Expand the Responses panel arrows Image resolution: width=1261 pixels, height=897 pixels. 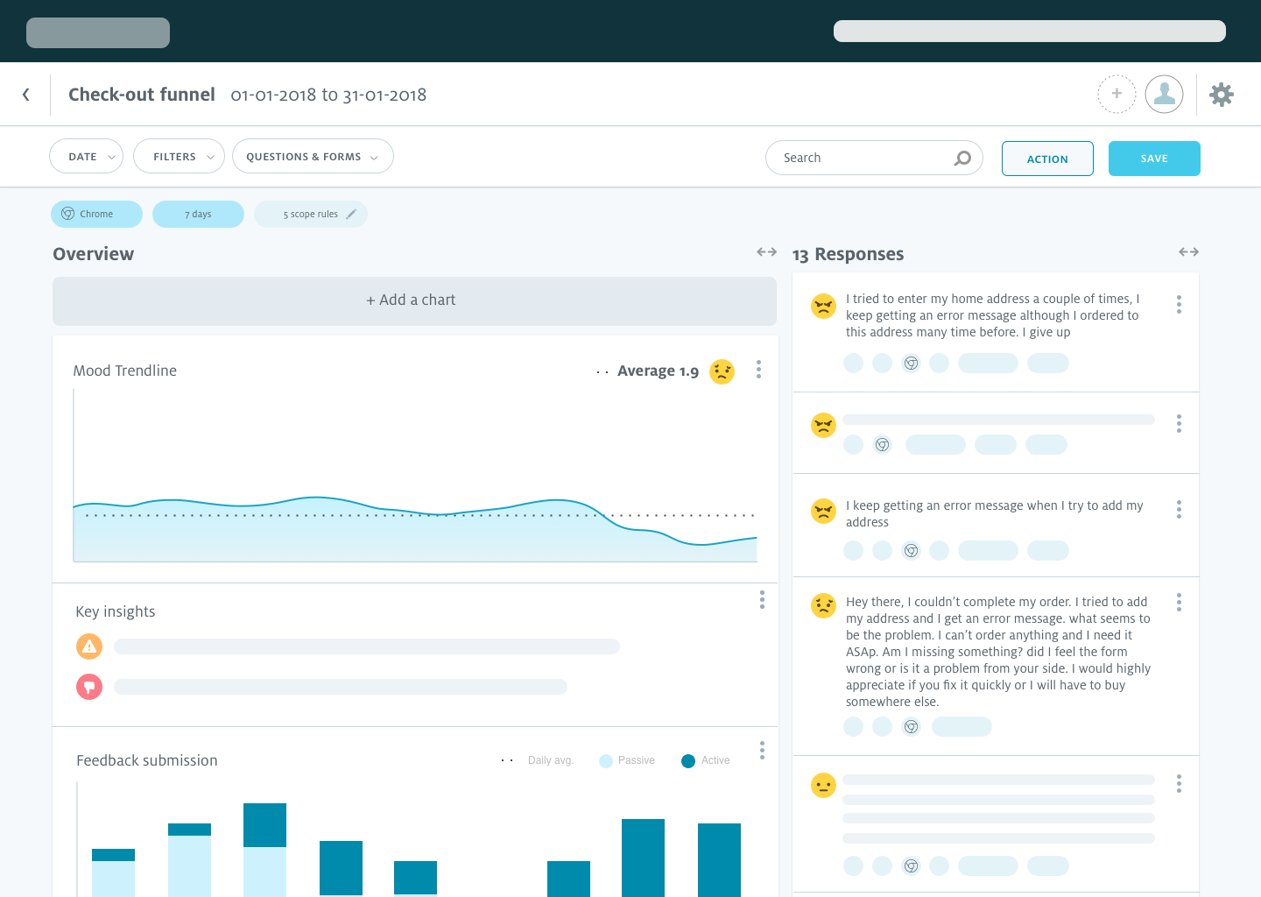1188,252
